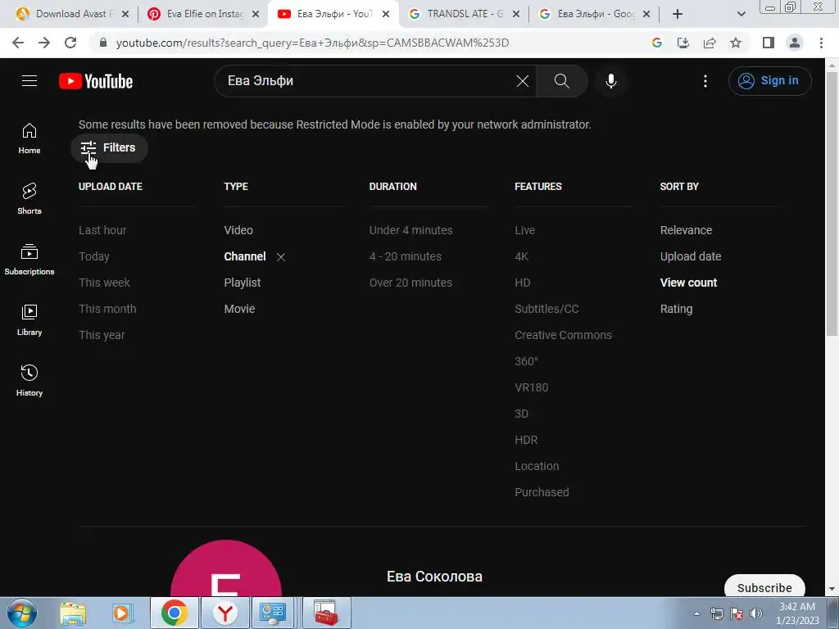The image size is (839, 629).
Task: Open Chrome three-dot menu
Action: [821, 43]
